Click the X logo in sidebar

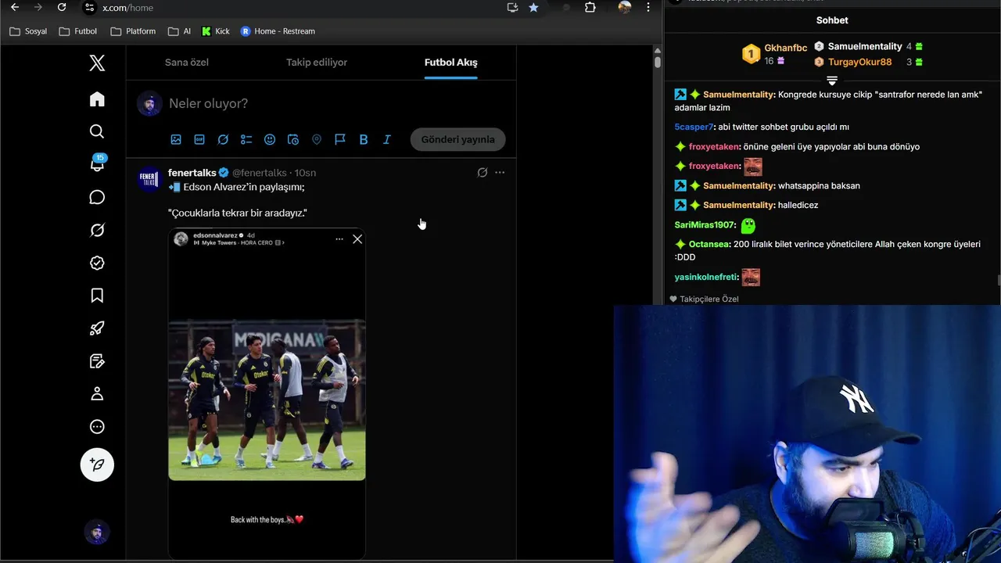click(x=97, y=63)
